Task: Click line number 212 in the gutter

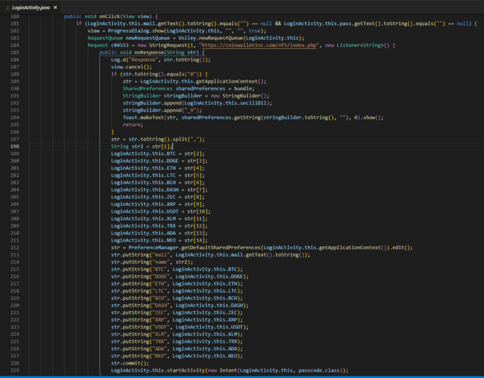Action: pos(15,248)
